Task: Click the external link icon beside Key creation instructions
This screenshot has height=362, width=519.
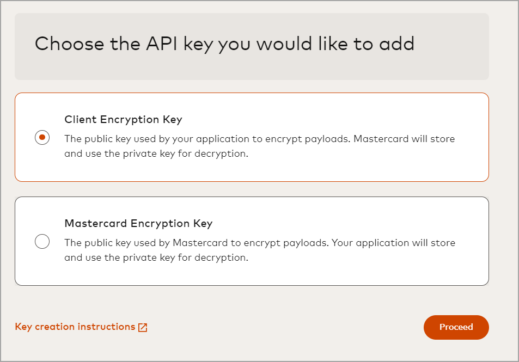Action: (143, 328)
